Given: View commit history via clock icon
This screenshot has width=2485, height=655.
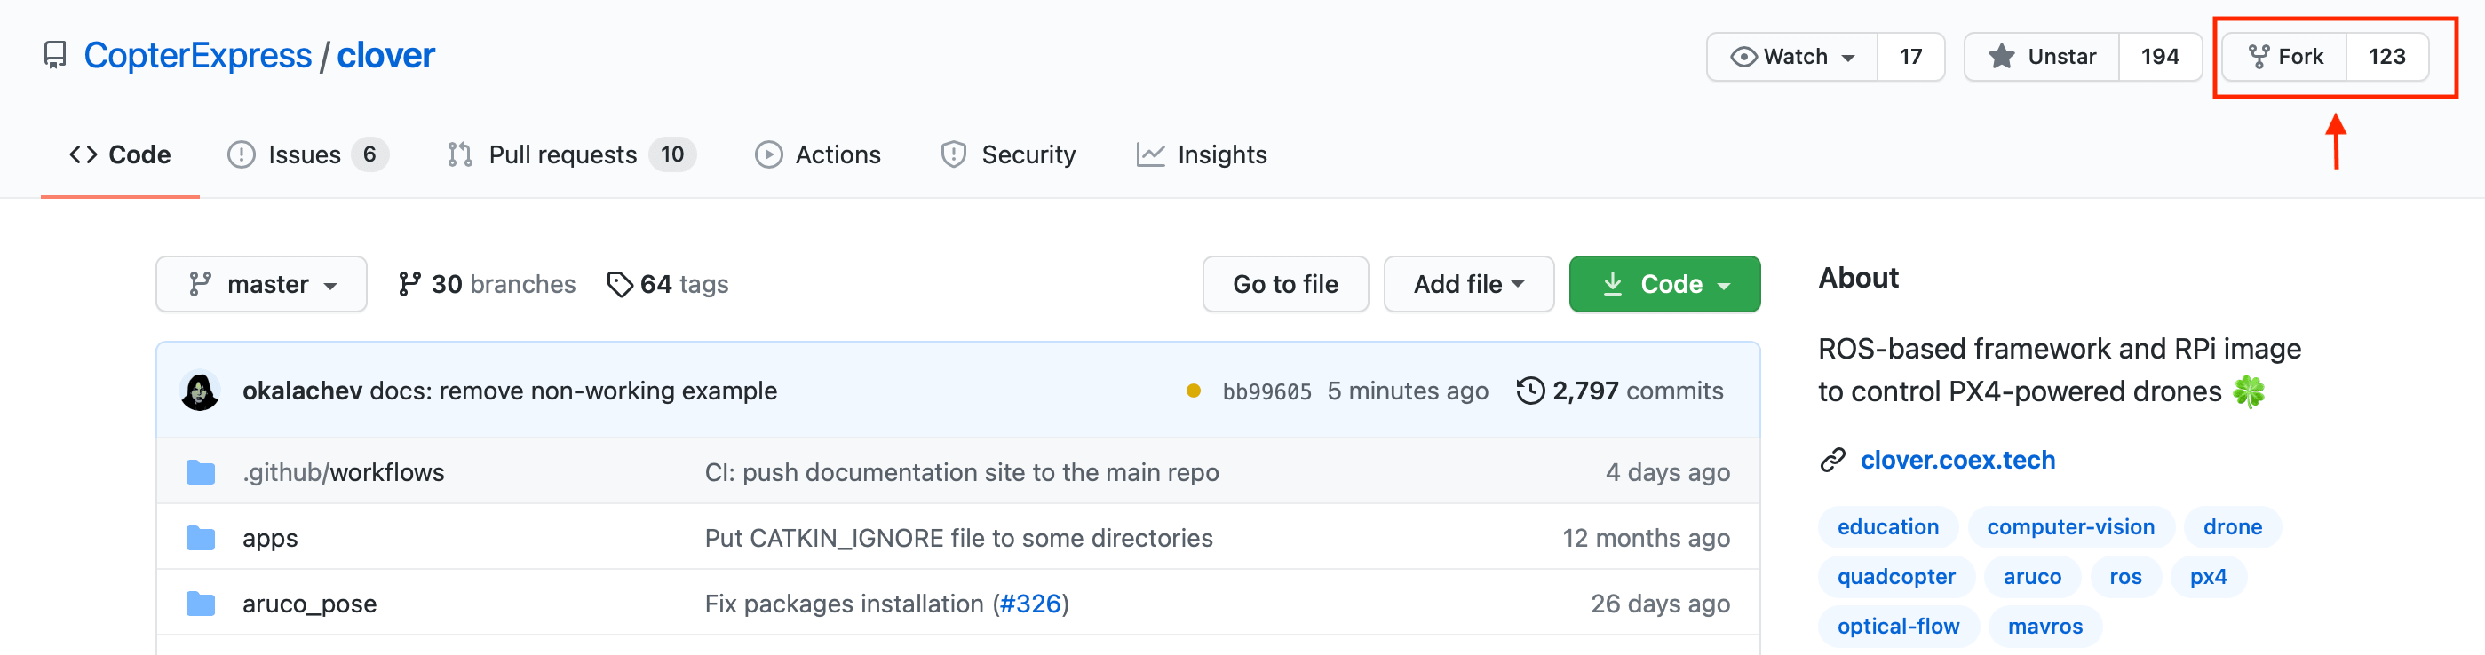Looking at the screenshot, I should click(1530, 391).
